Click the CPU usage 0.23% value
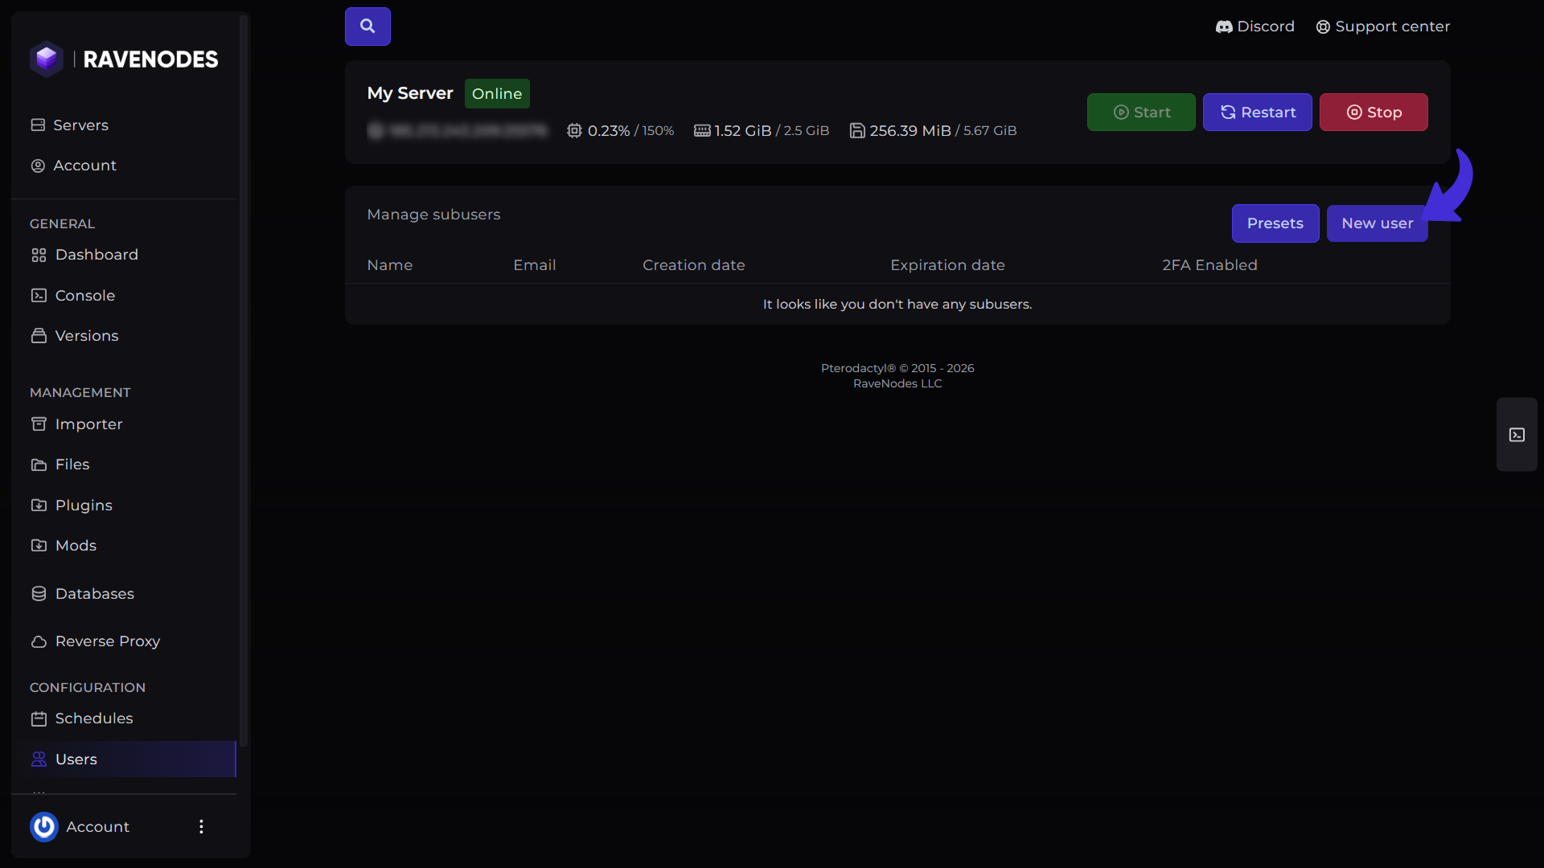This screenshot has width=1544, height=868. (x=609, y=131)
